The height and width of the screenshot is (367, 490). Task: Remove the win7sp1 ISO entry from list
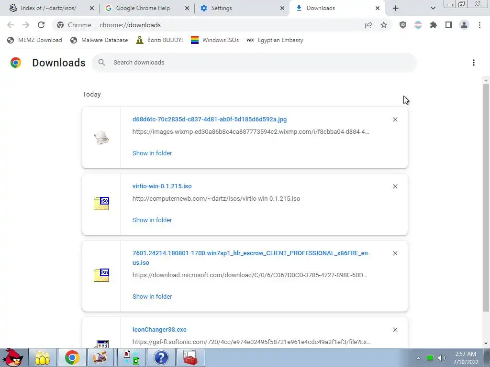click(395, 253)
